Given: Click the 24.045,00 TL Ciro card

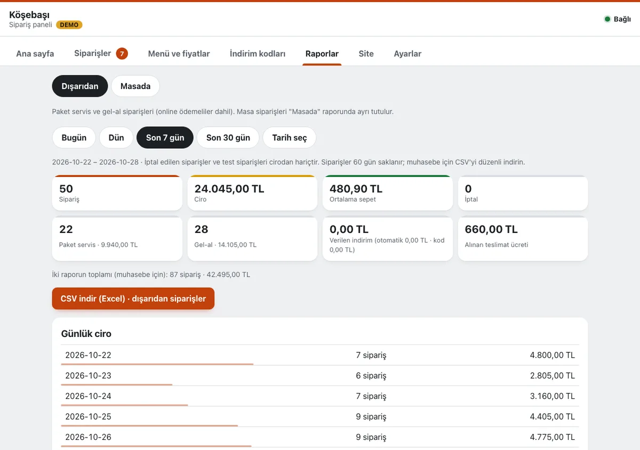Looking at the screenshot, I should [253, 193].
